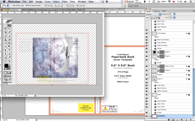Select the Eyedropper tool
Screen dimensions: 195x121
pyautogui.click(x=9, y=57)
